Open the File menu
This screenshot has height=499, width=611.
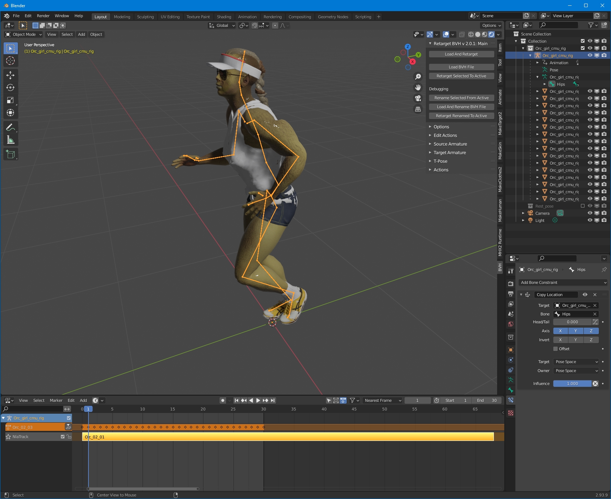(16, 16)
